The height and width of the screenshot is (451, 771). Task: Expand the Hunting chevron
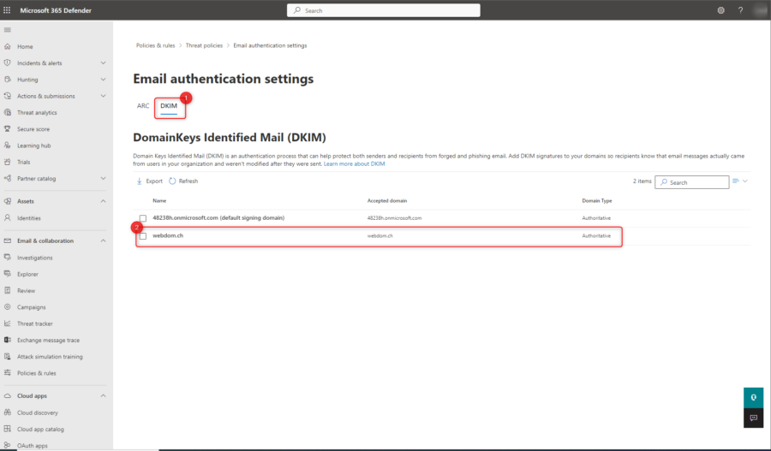pos(104,79)
